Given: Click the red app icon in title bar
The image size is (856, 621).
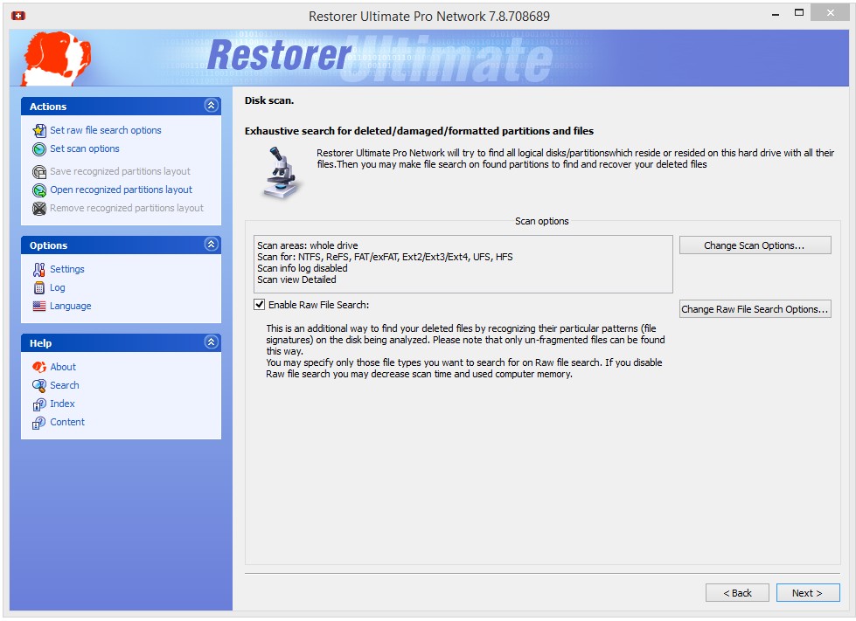Looking at the screenshot, I should pos(18,16).
